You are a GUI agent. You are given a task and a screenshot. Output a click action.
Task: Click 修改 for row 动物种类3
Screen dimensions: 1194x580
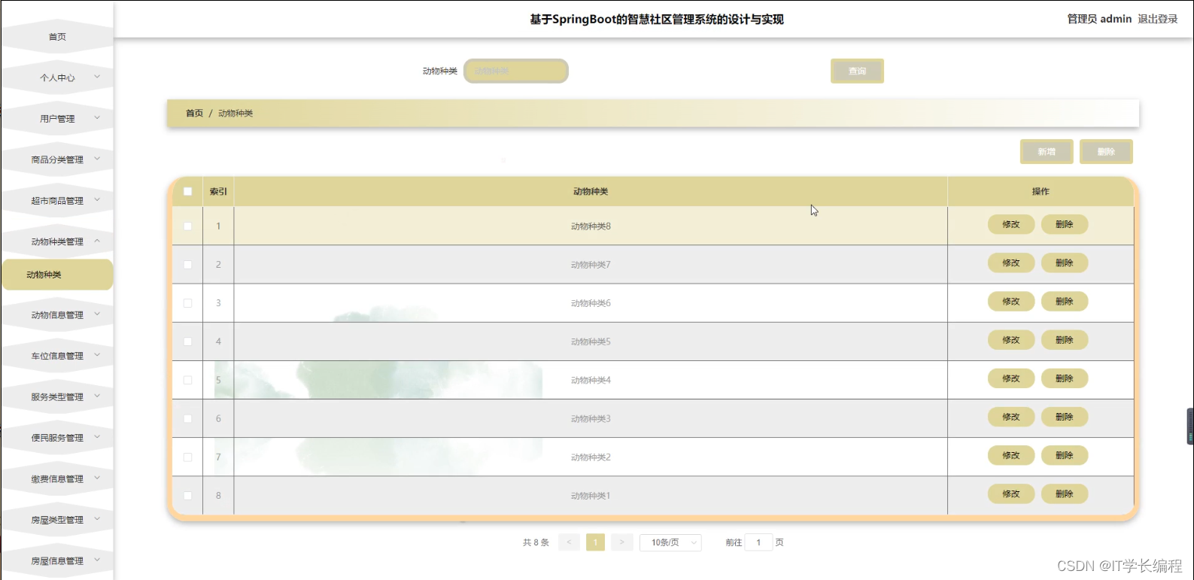pyautogui.click(x=1011, y=417)
